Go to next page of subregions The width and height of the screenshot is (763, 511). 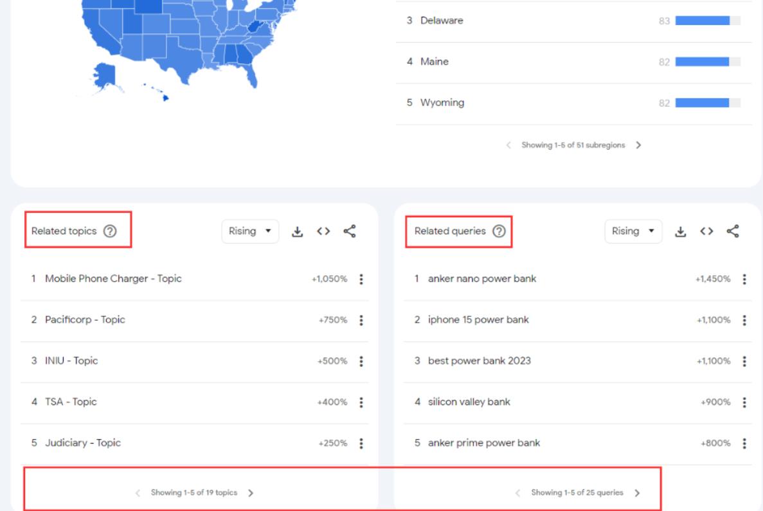pos(637,145)
